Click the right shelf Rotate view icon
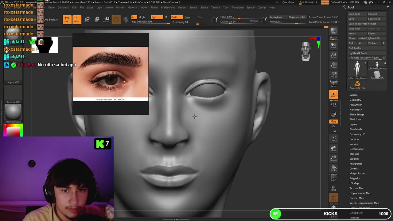 point(333,168)
